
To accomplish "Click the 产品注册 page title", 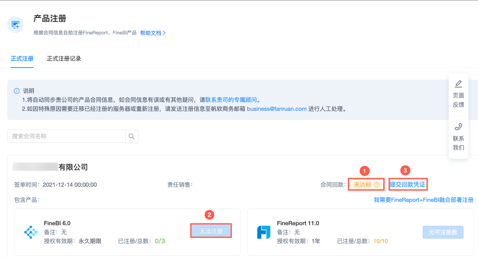I will pos(50,19).
